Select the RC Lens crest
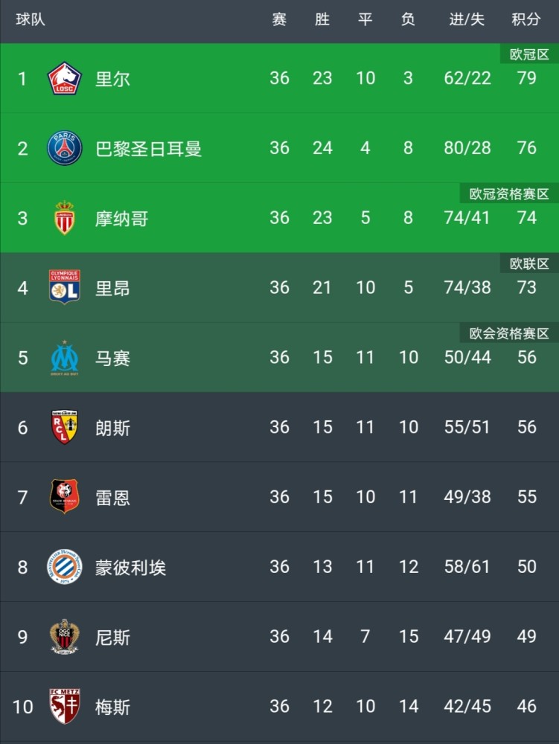This screenshot has width=559, height=744. (65, 427)
